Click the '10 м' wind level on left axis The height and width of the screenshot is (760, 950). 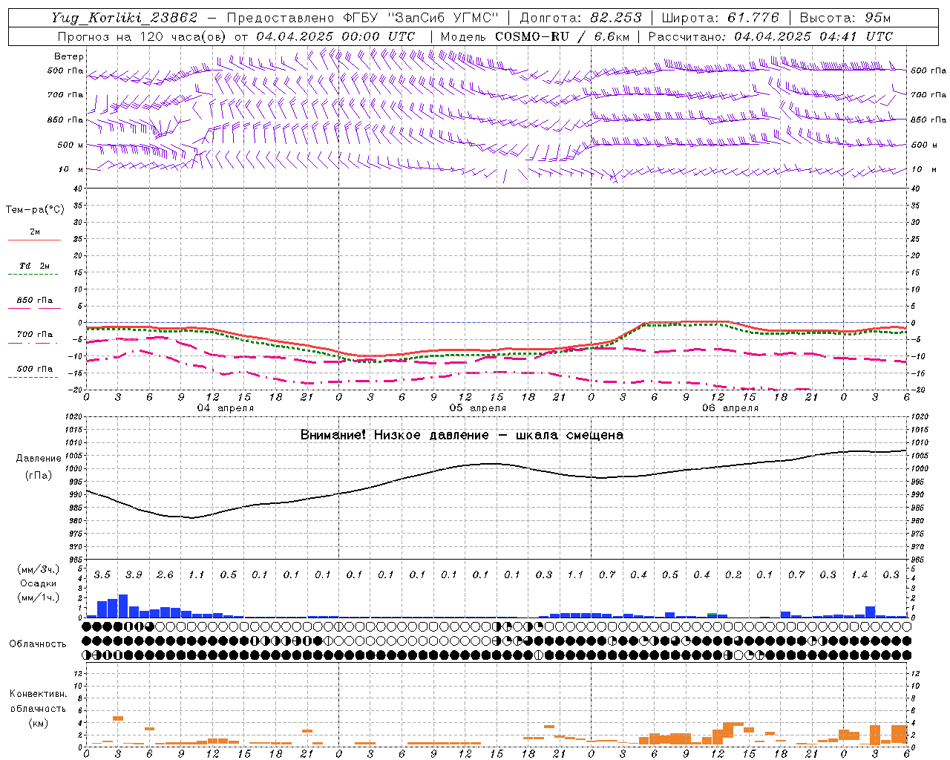[x=71, y=169]
